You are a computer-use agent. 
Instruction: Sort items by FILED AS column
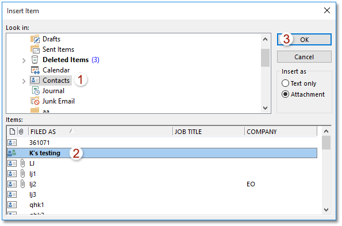point(101,132)
